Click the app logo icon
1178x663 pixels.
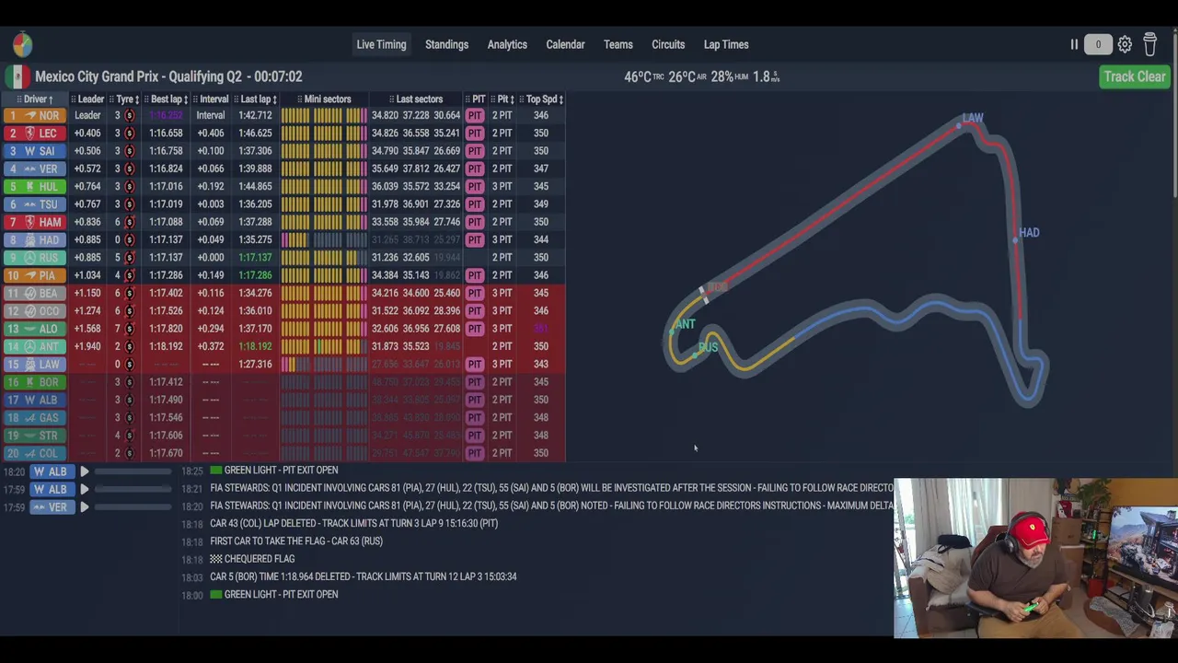(23, 44)
